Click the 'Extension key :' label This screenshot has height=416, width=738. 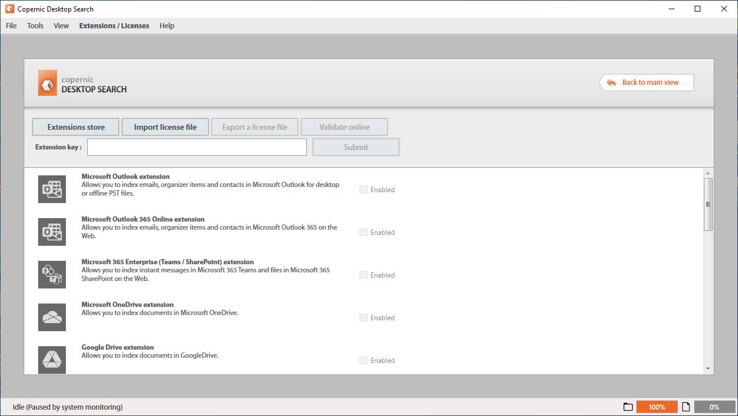pyautogui.click(x=58, y=147)
